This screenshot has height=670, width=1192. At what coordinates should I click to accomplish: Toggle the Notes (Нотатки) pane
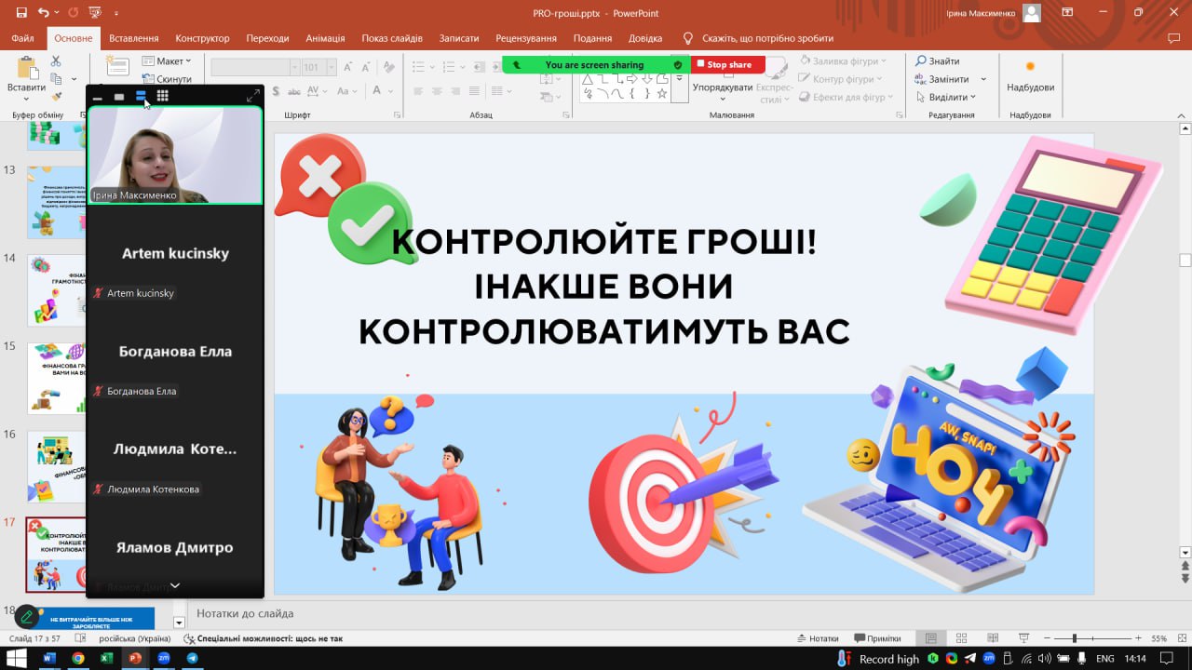[818, 638]
